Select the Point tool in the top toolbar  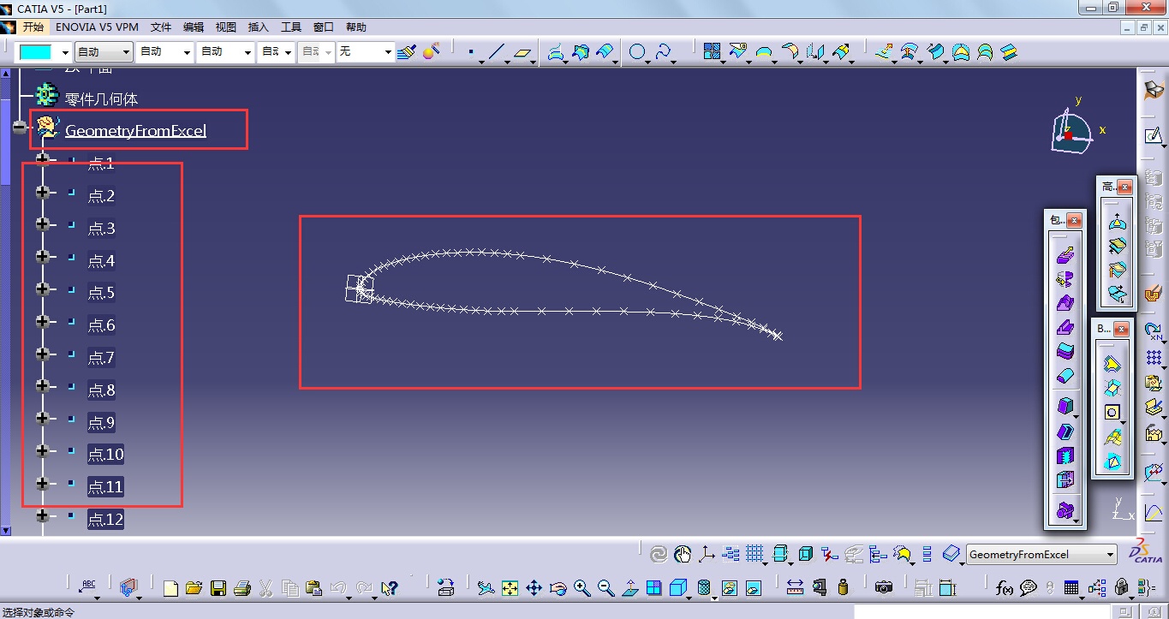point(471,52)
